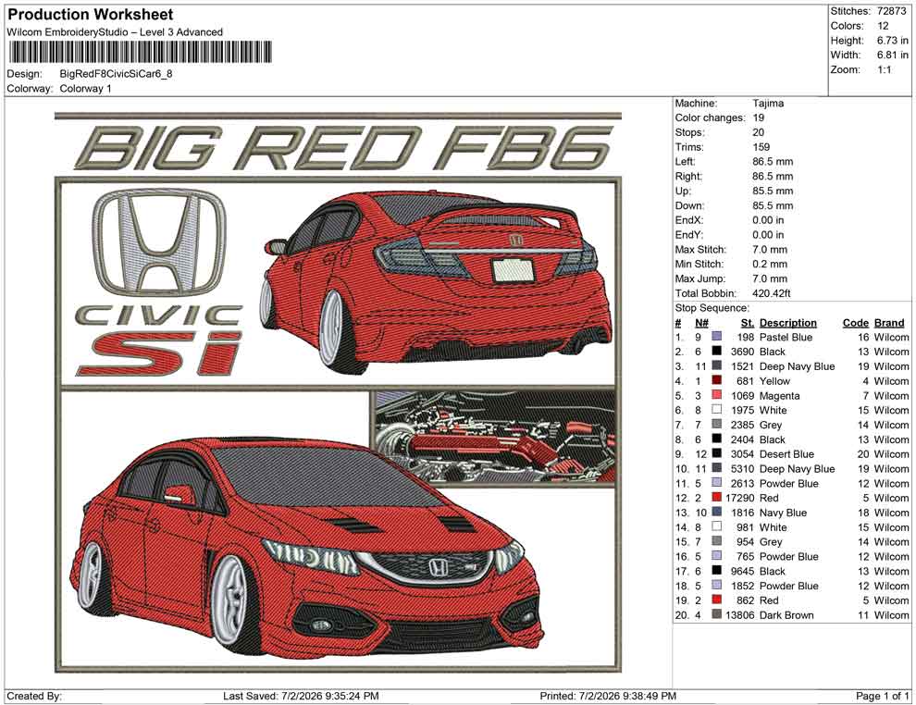This screenshot has height=705, width=916.
Task: Click the large Honda H emblem in the design
Action: point(159,241)
